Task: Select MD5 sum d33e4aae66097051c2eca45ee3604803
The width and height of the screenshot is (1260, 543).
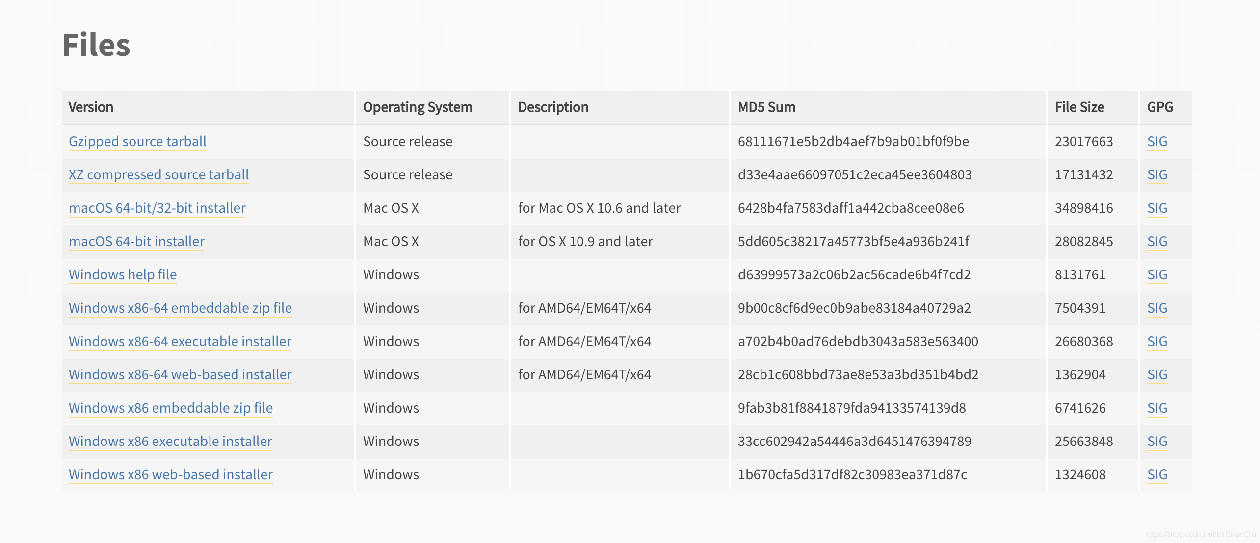Action: (x=855, y=175)
